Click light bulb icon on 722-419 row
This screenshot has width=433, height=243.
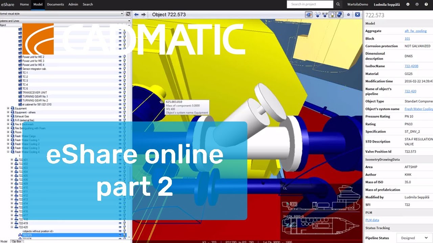coord(124,223)
